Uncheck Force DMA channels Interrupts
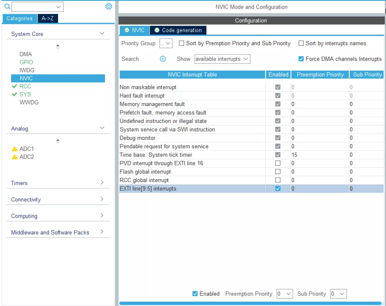This screenshot has width=386, height=306. [x=301, y=59]
